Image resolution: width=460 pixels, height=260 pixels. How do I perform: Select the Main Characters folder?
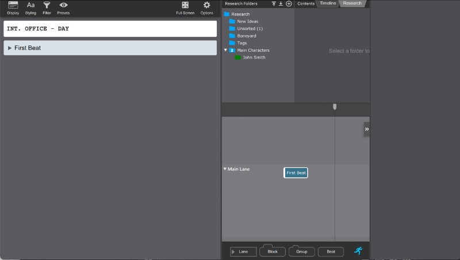click(250, 50)
